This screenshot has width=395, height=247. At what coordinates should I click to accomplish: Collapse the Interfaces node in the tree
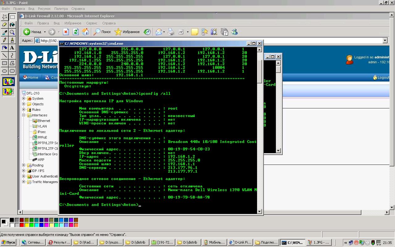pyautogui.click(x=24, y=115)
